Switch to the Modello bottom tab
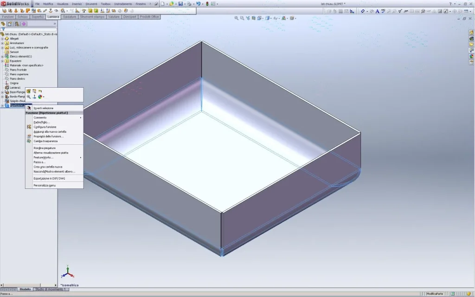This screenshot has width=475, height=297. (25, 290)
